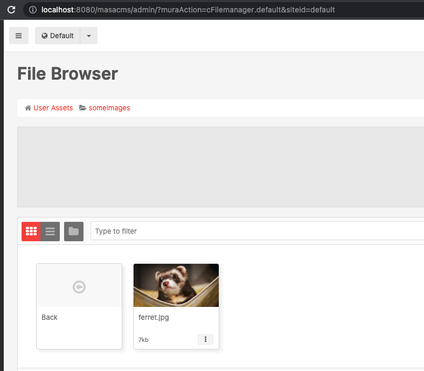Switch to grid view
Viewport: 424px width, 371px height.
tap(31, 232)
